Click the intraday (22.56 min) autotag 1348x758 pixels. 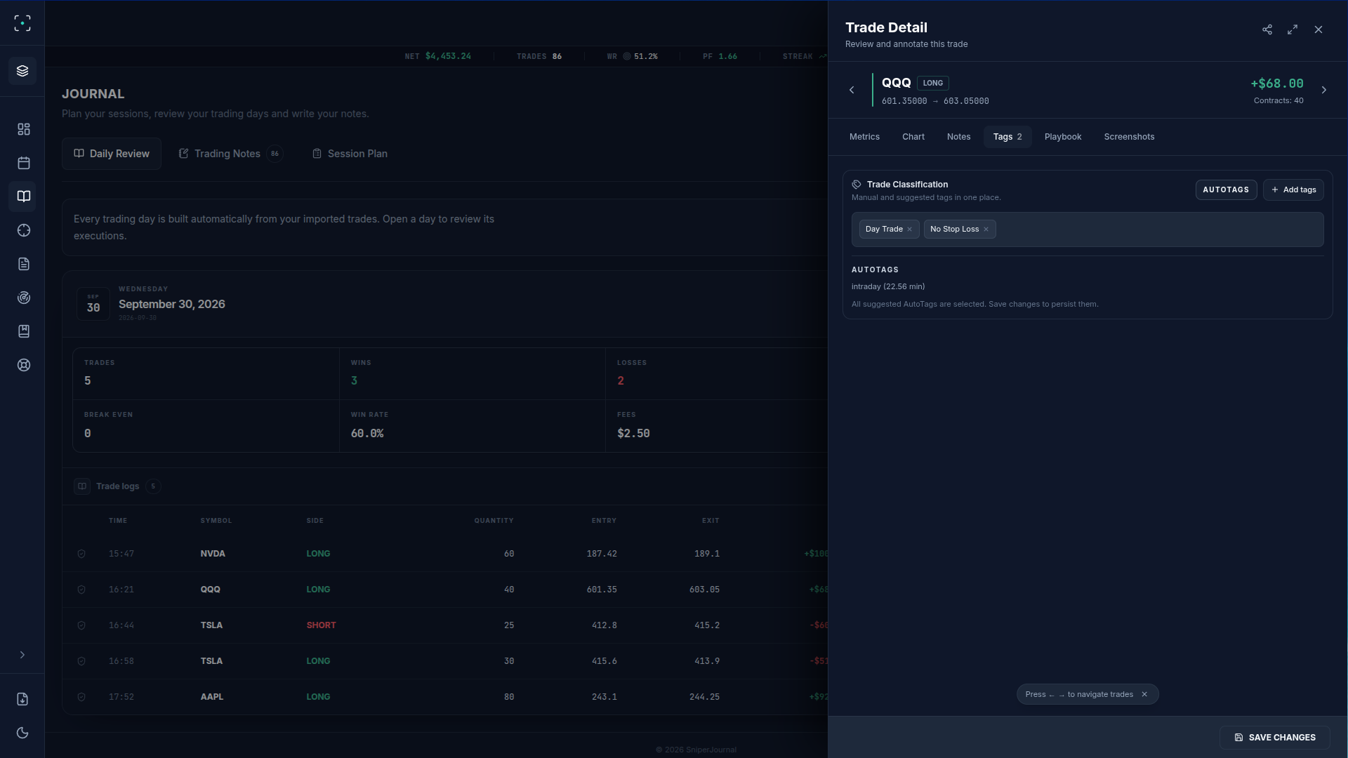888,286
